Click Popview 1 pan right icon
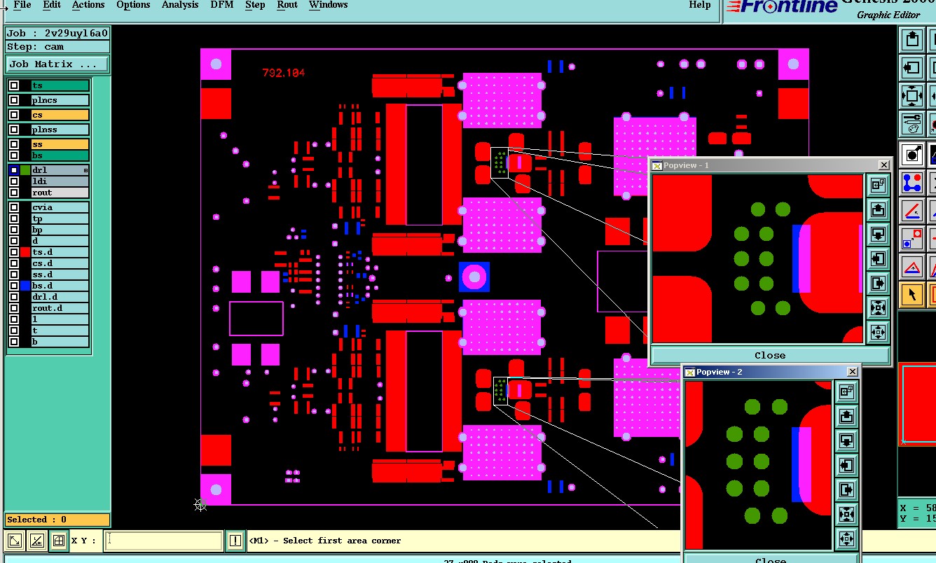936x563 pixels. [878, 283]
